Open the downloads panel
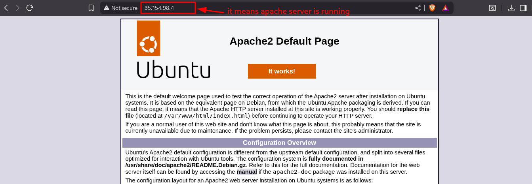 tap(511, 8)
